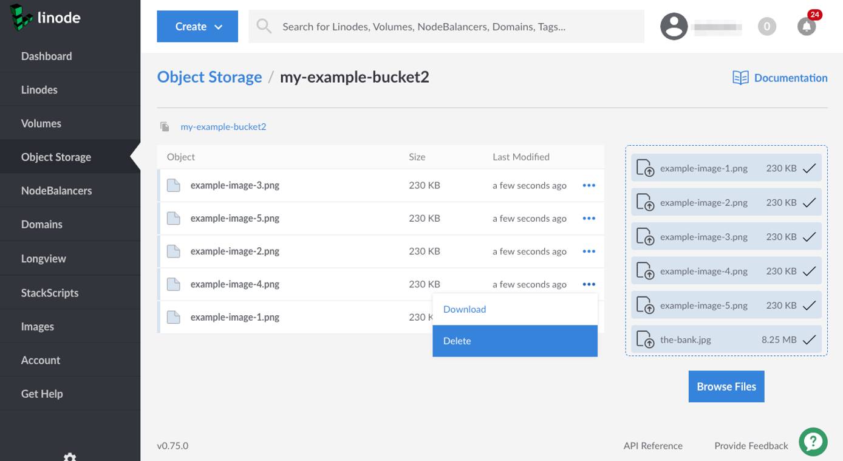Click the settings gear icon in sidebar
The width and height of the screenshot is (843, 461).
coord(70,456)
